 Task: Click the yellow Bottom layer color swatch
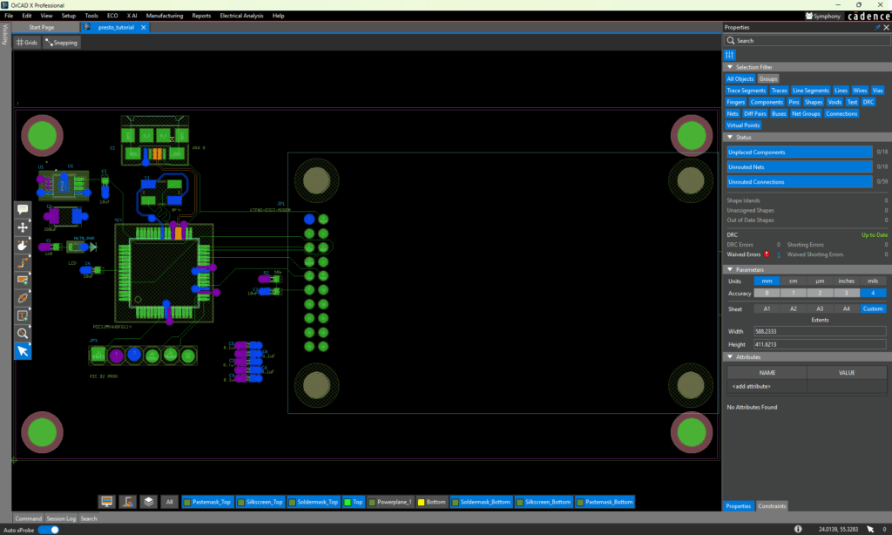point(421,502)
